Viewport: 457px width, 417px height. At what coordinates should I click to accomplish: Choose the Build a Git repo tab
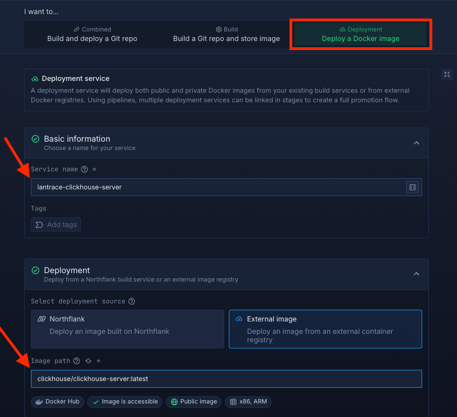226,34
